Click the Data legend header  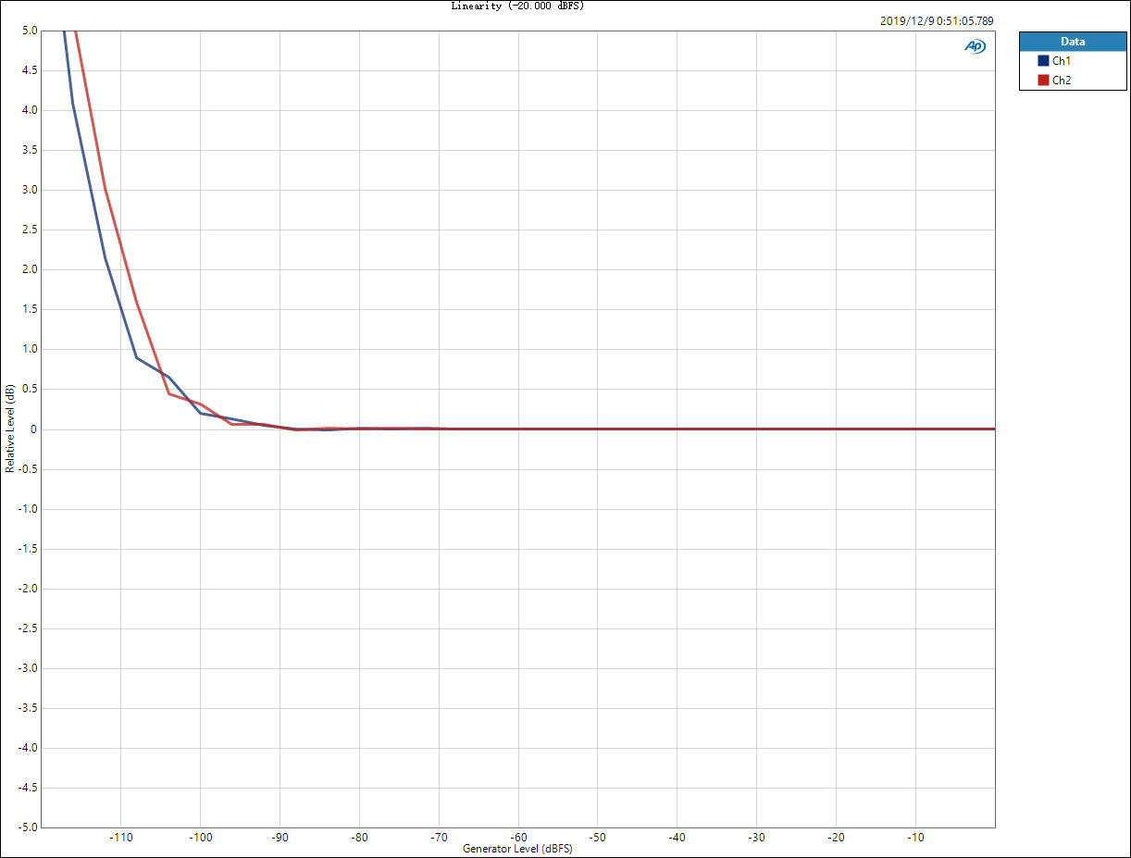[1072, 42]
